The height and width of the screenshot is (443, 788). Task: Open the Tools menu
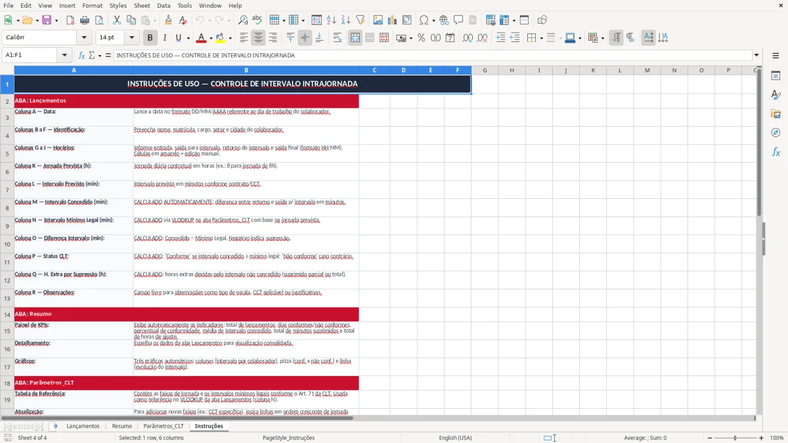(185, 5)
